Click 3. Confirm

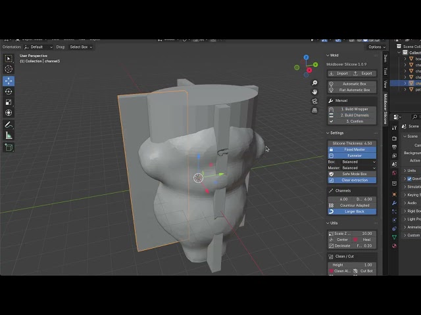[352, 121]
